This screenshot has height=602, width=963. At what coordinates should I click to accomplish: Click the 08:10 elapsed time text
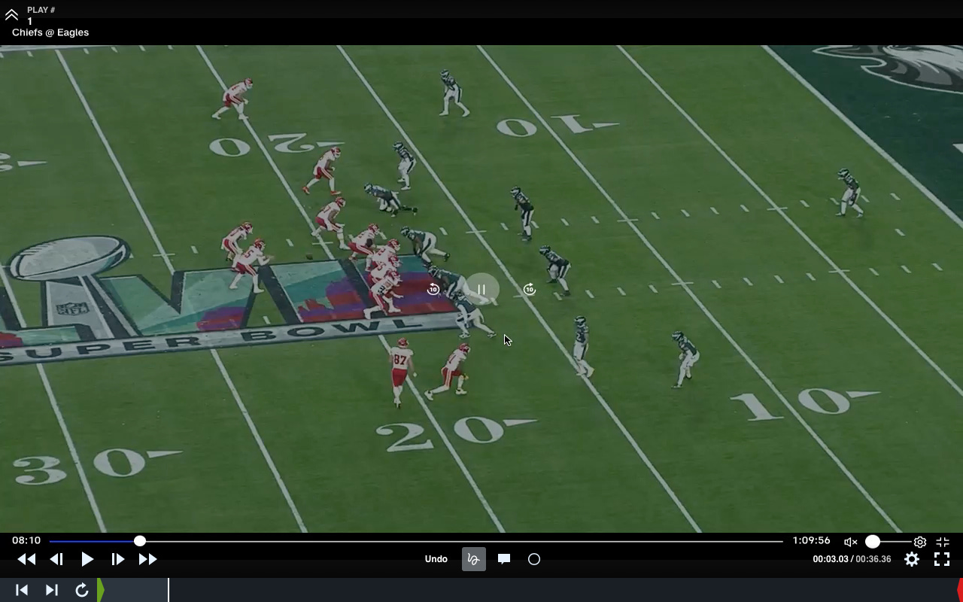[x=26, y=541]
